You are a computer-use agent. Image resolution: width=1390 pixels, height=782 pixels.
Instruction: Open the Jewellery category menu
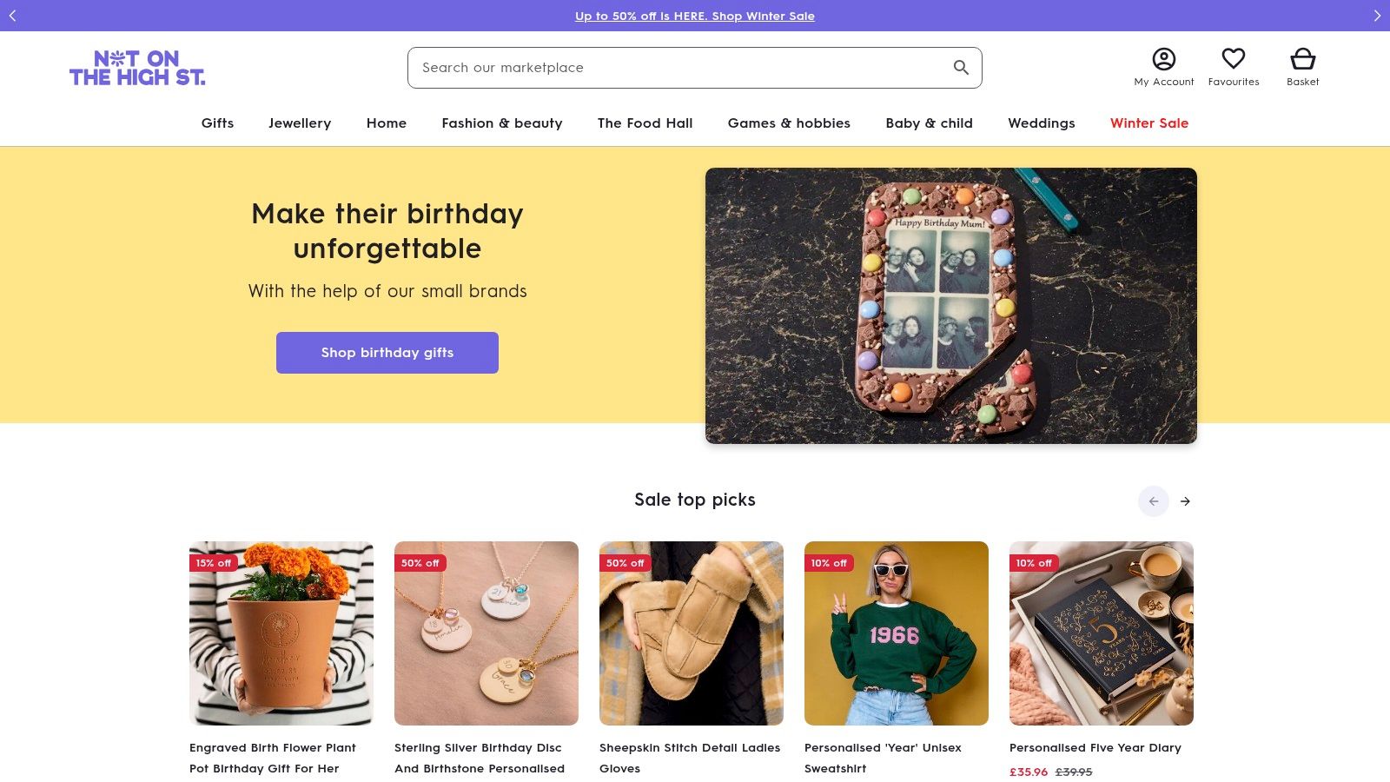click(x=300, y=123)
